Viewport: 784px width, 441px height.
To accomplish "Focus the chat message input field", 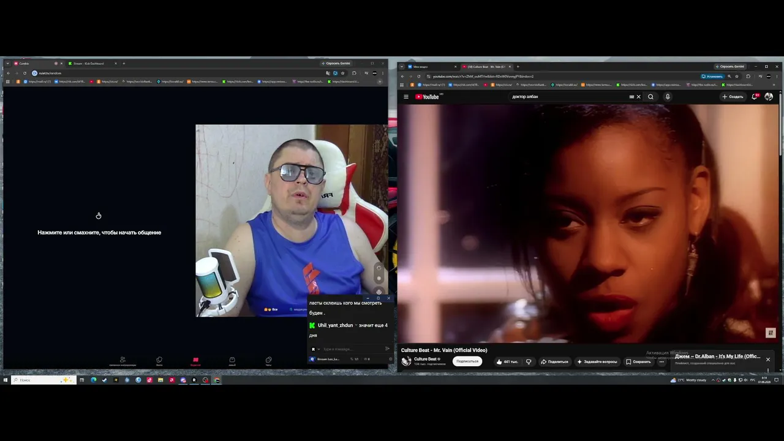I will click(x=352, y=349).
